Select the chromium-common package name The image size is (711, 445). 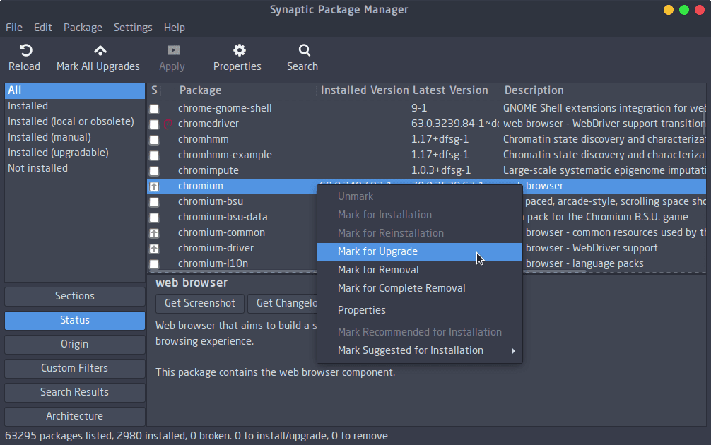pyautogui.click(x=221, y=233)
